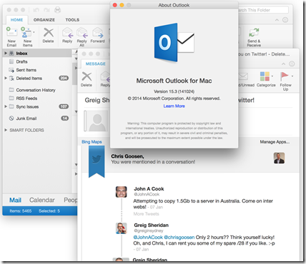
Task: Switch to TOOLS ribbon tab
Action: pos(72,20)
